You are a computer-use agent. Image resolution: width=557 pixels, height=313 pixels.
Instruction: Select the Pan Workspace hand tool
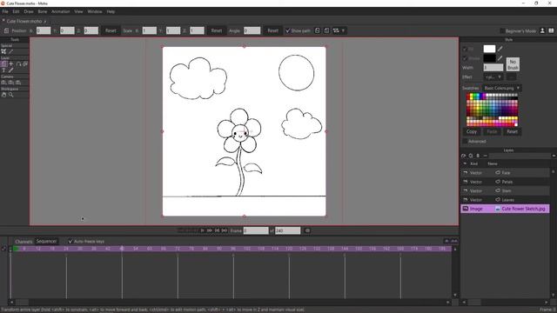click(x=3, y=95)
